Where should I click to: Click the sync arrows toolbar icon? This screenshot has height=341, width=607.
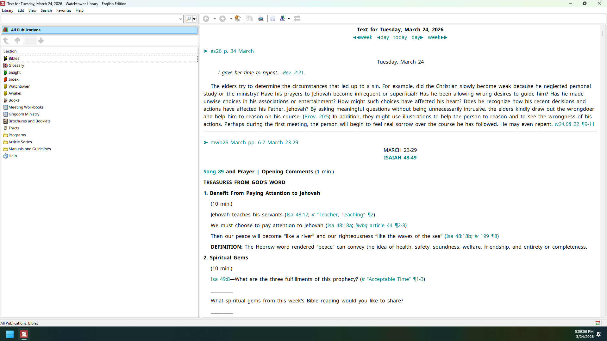(297, 19)
